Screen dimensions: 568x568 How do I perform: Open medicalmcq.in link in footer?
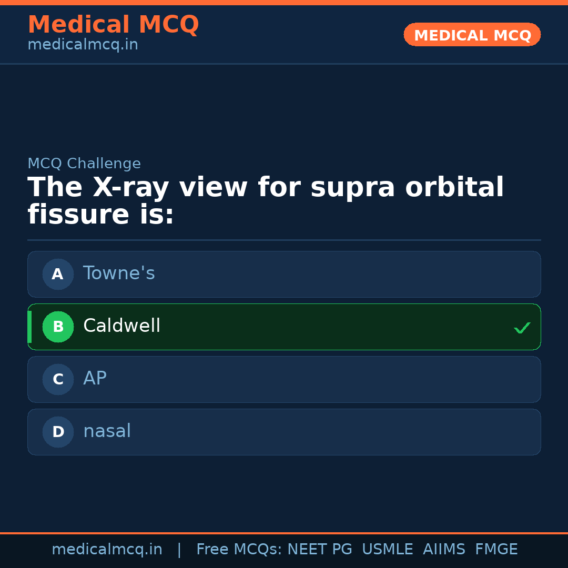[107, 549]
